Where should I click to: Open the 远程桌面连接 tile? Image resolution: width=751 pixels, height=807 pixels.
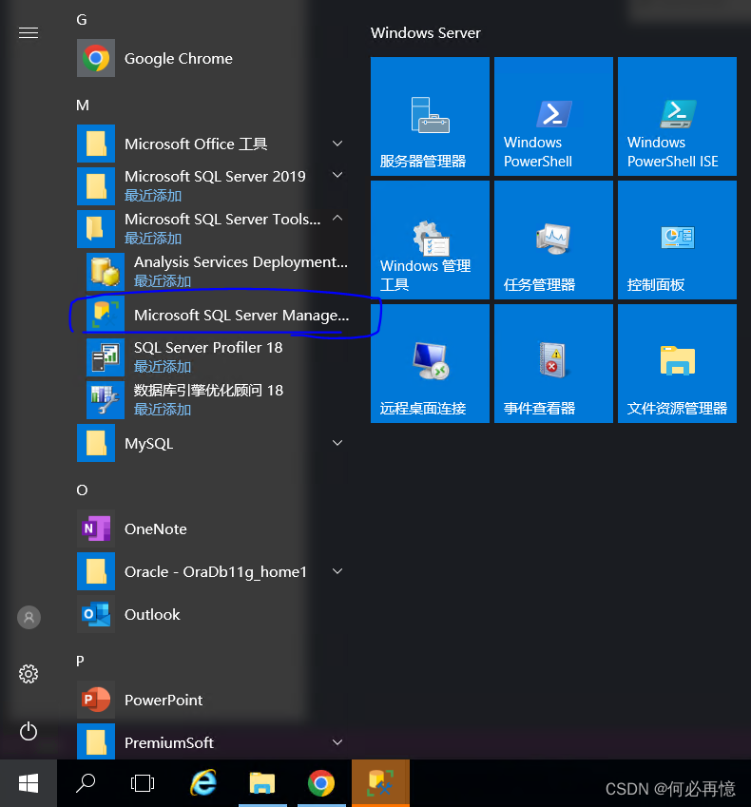pos(430,363)
